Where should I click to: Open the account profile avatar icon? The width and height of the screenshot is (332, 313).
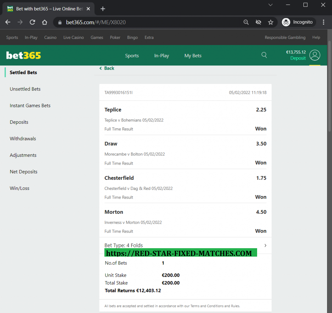tap(314, 55)
